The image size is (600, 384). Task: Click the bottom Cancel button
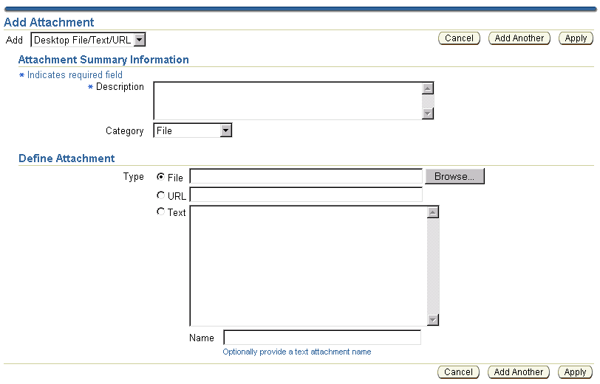458,371
